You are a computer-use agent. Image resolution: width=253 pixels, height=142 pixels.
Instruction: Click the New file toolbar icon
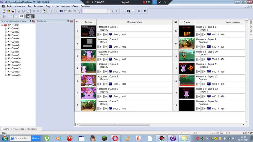4,11
